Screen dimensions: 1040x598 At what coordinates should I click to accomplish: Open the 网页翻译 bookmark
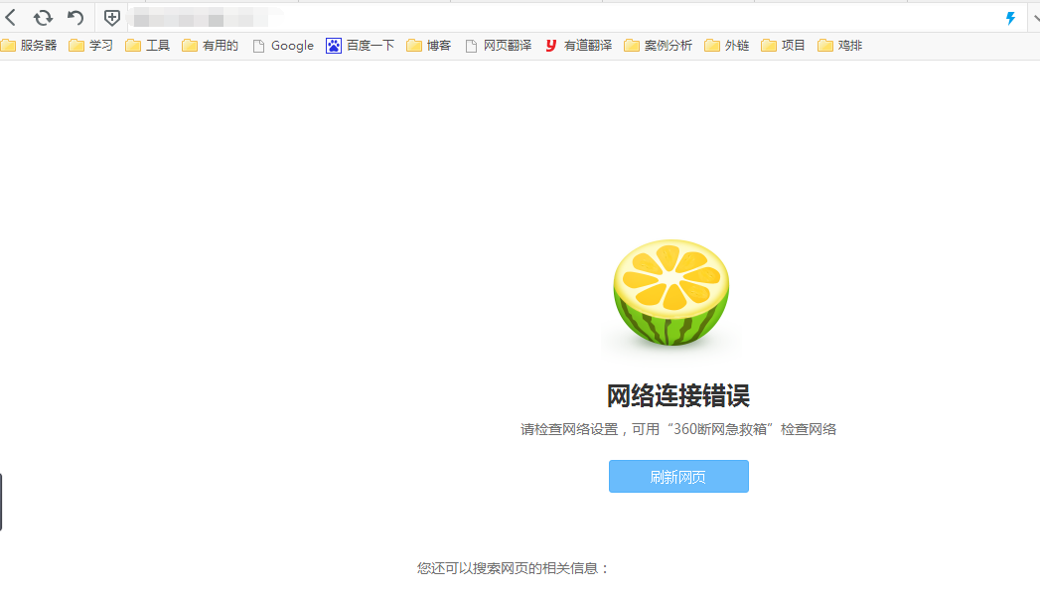(x=498, y=46)
